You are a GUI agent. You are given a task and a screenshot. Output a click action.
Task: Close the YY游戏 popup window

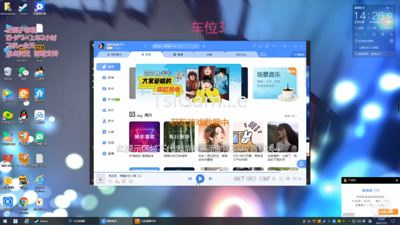coord(397,181)
